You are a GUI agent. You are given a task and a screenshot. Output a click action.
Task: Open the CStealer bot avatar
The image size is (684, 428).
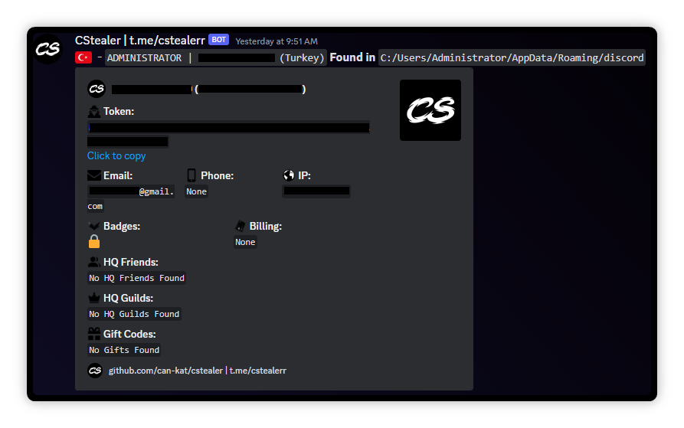(x=47, y=49)
